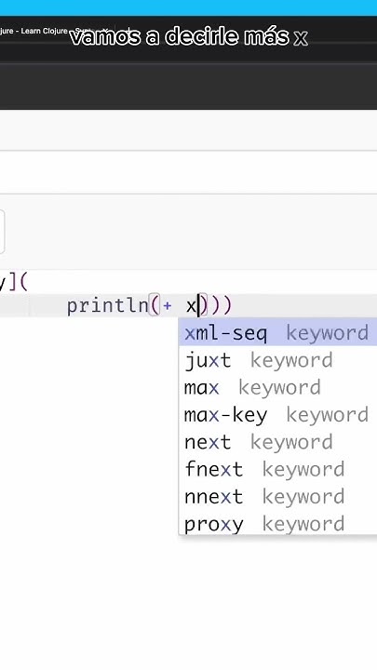Place cursor after the x symbol
Viewport: 377px width, 670px height.
[198, 306]
